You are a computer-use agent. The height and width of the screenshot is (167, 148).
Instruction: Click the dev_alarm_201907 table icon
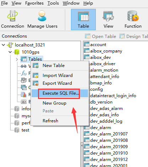[87, 134]
